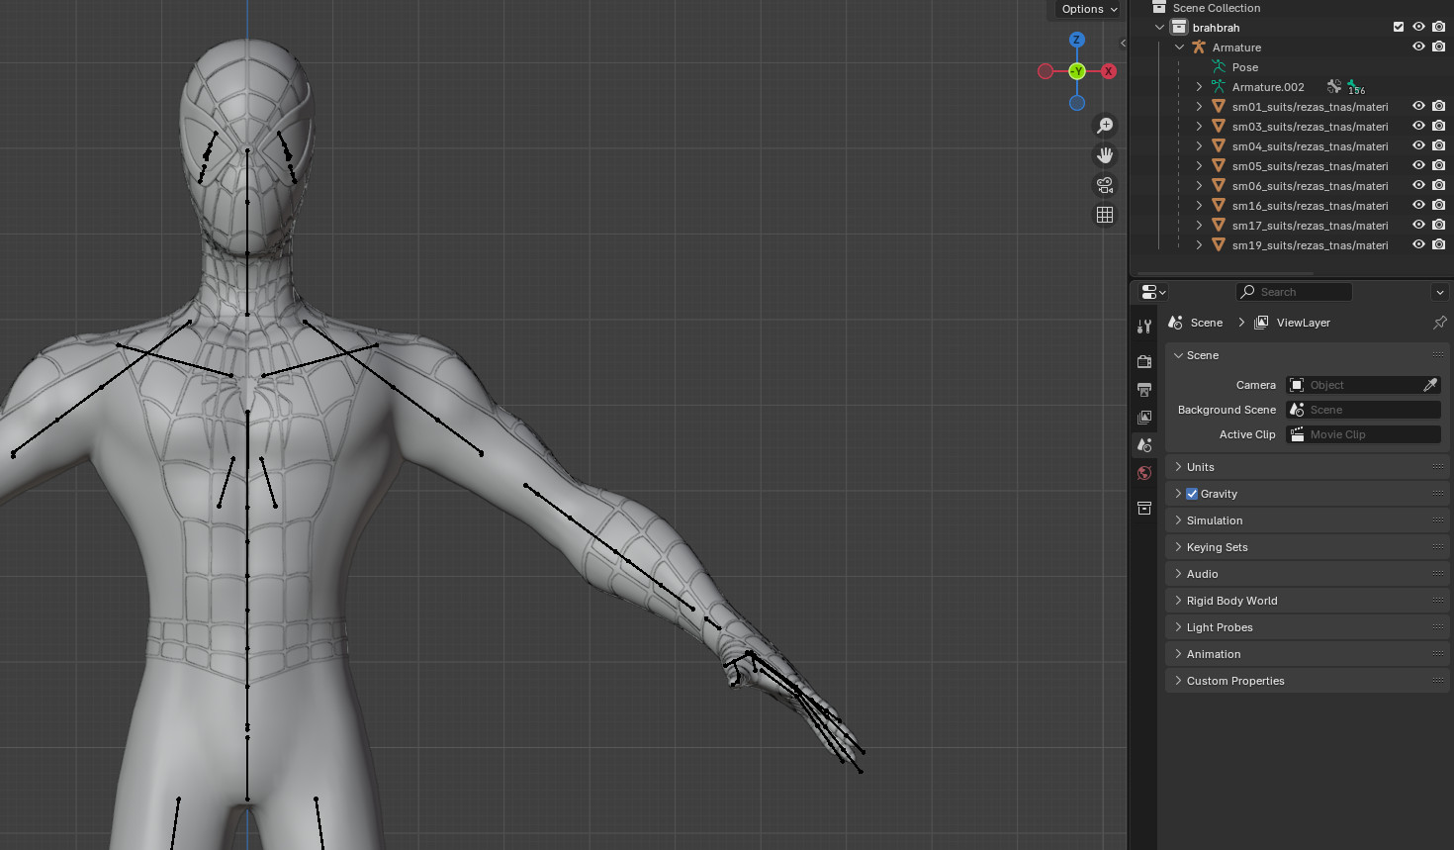Click the hand icon to pan the view

point(1105,155)
